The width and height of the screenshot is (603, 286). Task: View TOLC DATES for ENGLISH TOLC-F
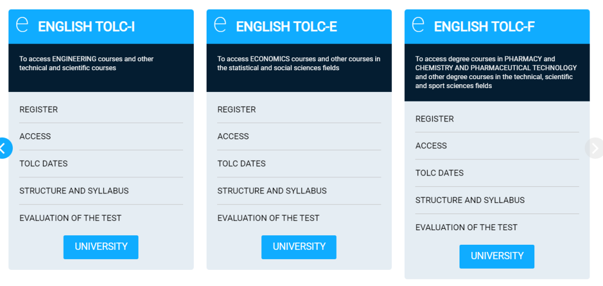pyautogui.click(x=439, y=173)
